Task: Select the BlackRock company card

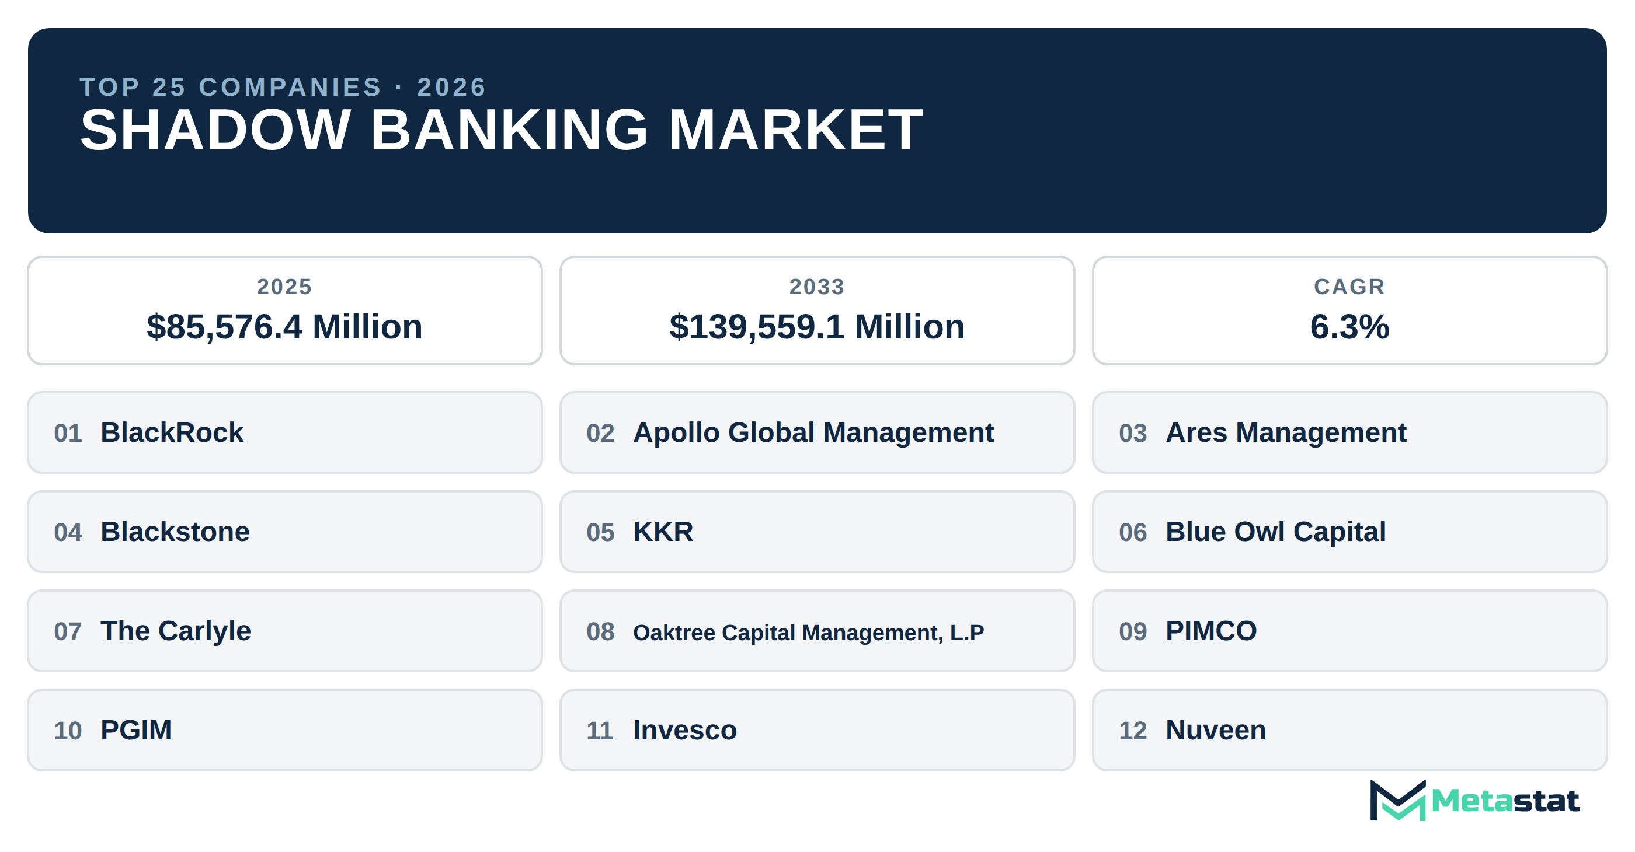Action: [284, 432]
